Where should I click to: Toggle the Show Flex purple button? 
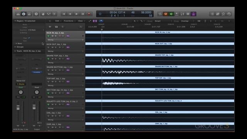[95, 21]
